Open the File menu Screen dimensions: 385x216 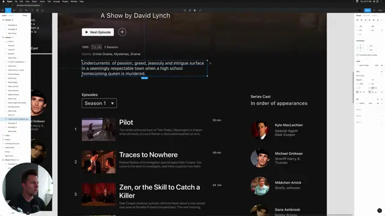tap(16, 1)
